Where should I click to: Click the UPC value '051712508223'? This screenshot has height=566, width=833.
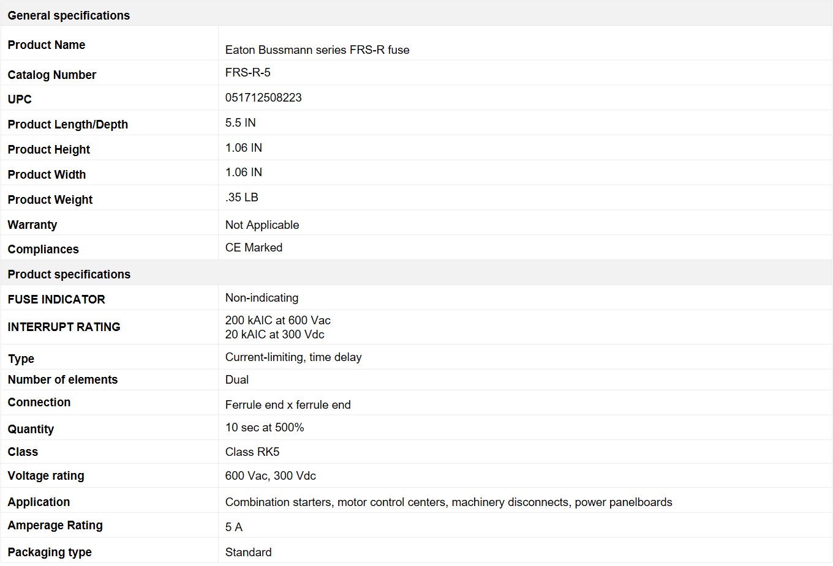(263, 97)
